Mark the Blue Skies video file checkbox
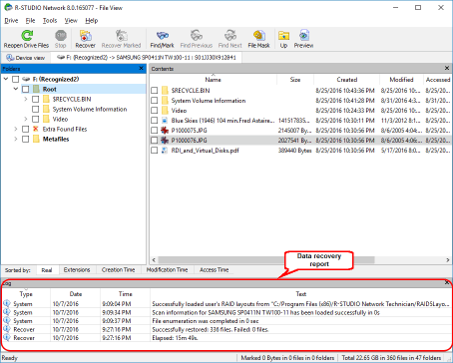The height and width of the screenshot is (363, 453). click(154, 121)
